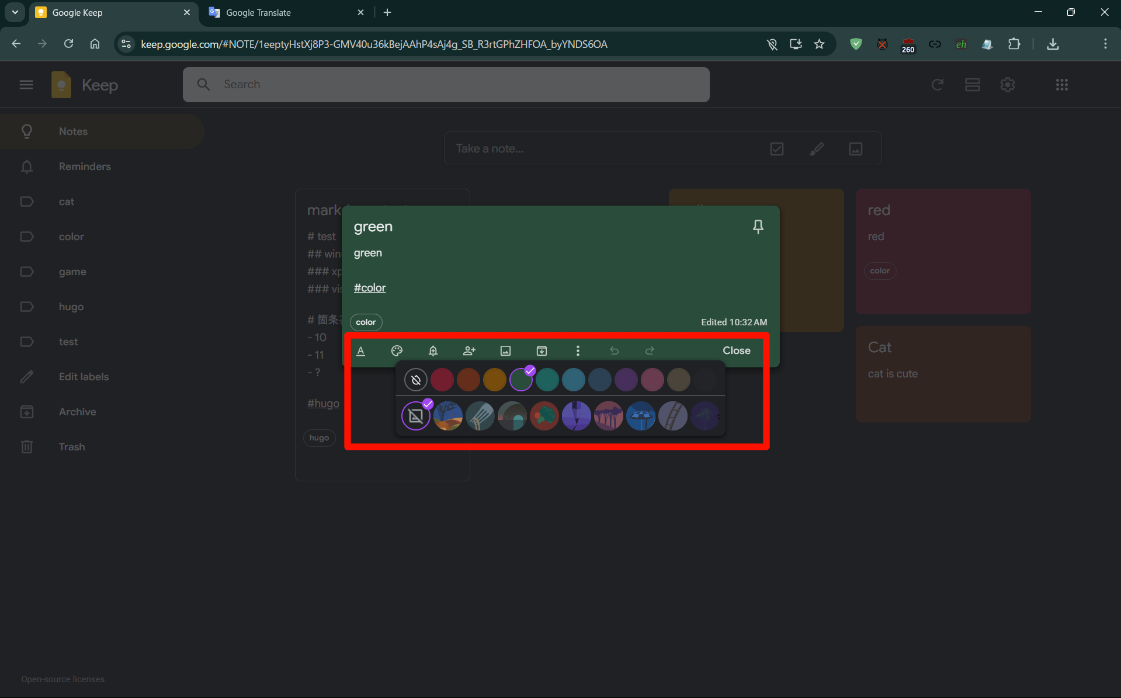Choose the brown color swatch
Viewport: 1121px width, 698px height.
(x=679, y=380)
